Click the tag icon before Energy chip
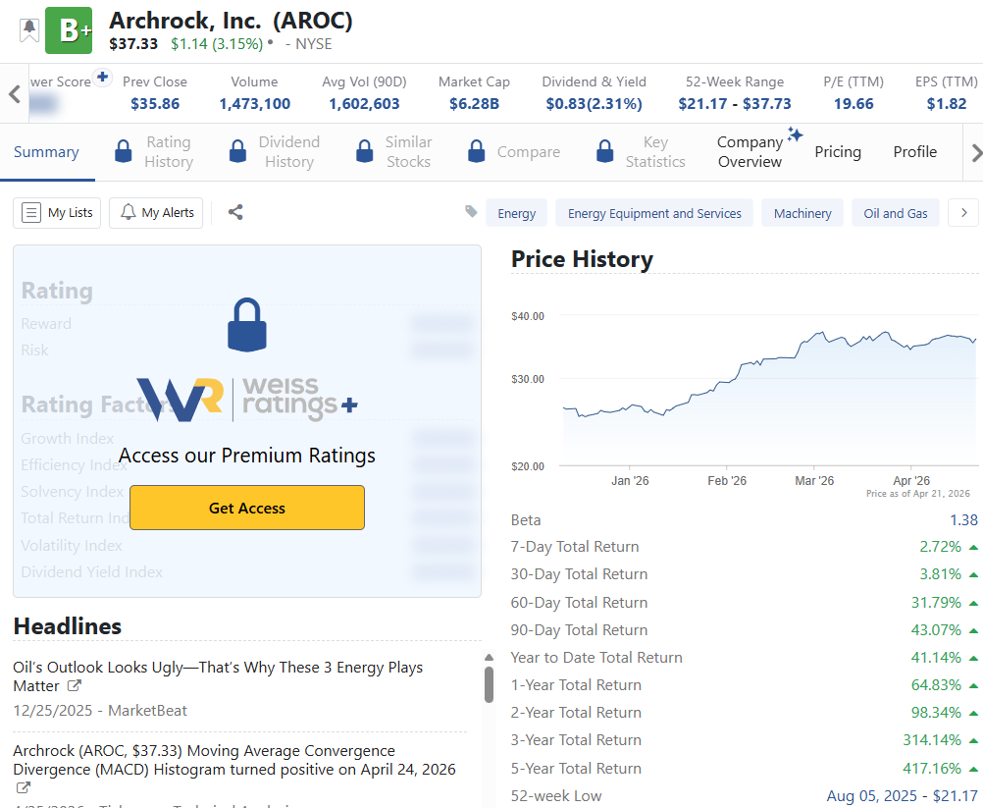 [472, 212]
